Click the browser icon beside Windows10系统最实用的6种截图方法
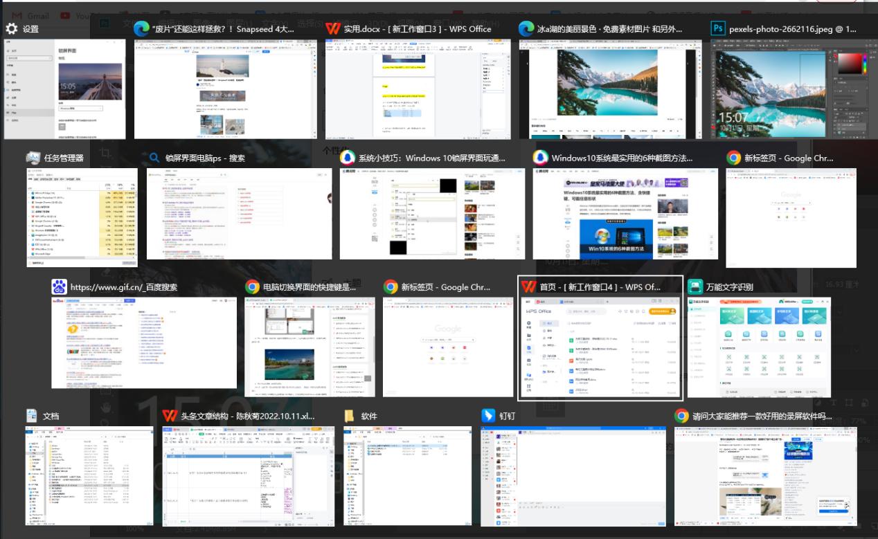This screenshot has width=878, height=539. 540,158
